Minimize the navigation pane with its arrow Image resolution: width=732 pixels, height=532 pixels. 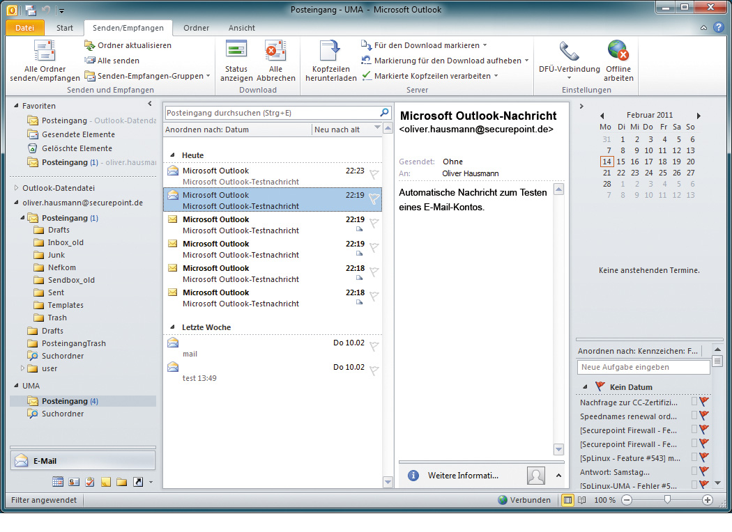click(x=150, y=104)
